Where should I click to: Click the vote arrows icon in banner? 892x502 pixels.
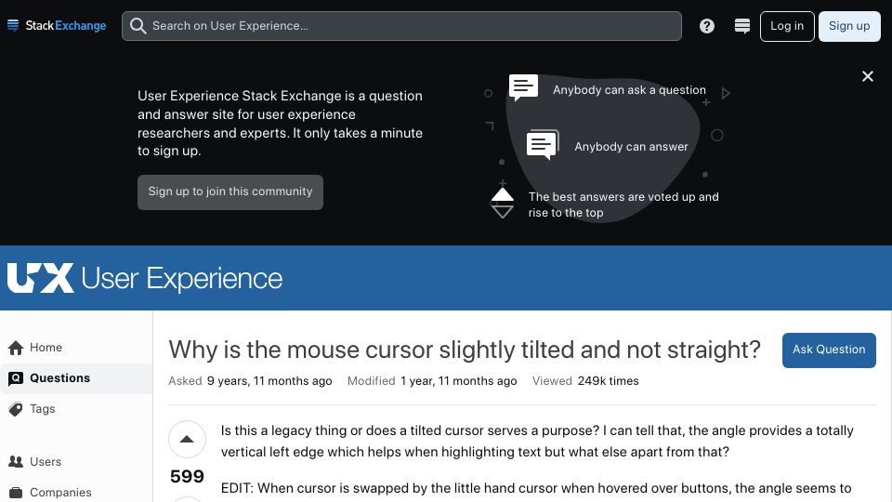[502, 204]
